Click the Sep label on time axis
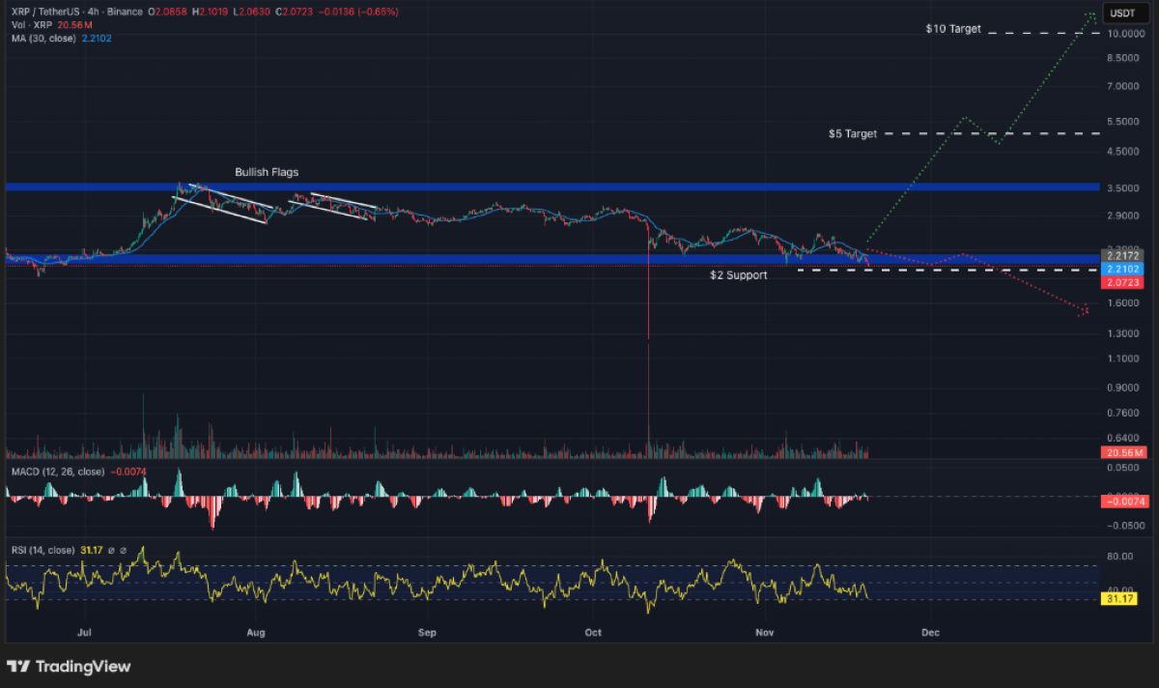This screenshot has height=688, width=1159. pos(427,633)
